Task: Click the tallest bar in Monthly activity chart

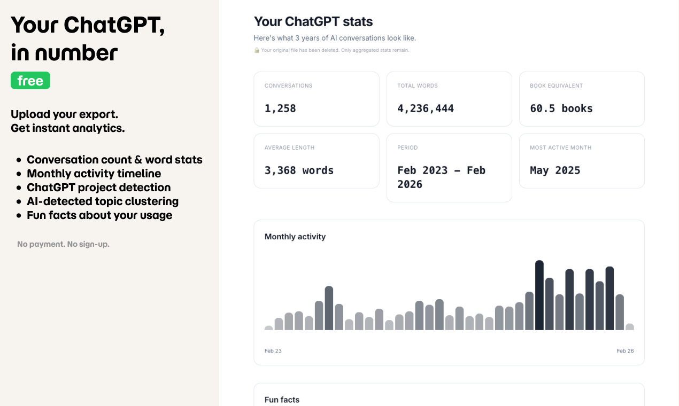Action: point(539,295)
